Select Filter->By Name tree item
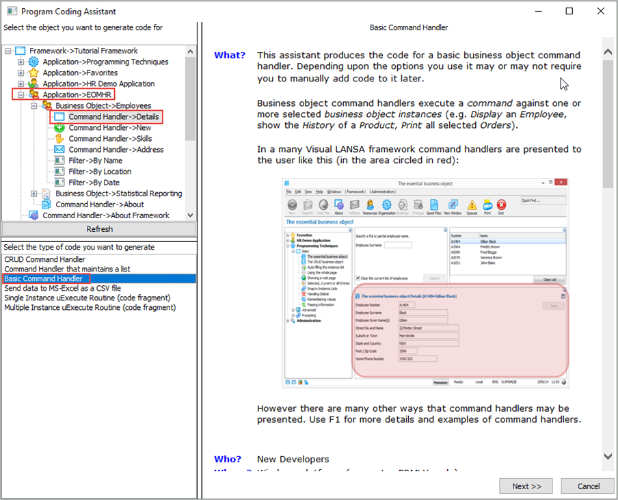618x500 pixels. click(x=96, y=161)
